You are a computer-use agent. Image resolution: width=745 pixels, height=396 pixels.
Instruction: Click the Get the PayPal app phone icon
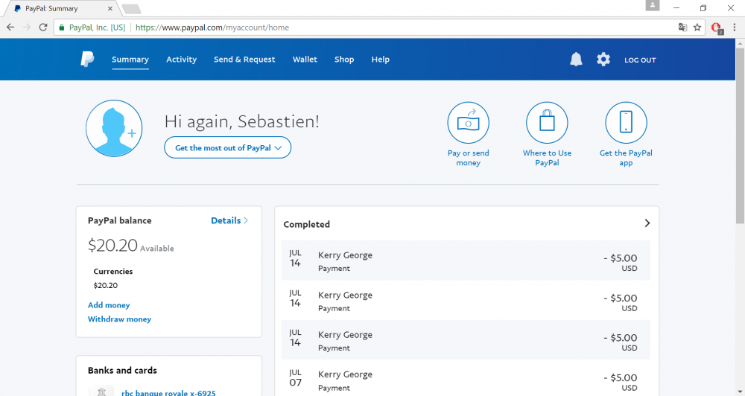click(x=626, y=123)
